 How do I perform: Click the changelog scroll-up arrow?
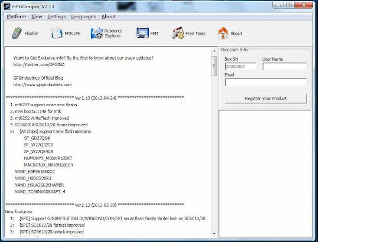coord(214,51)
